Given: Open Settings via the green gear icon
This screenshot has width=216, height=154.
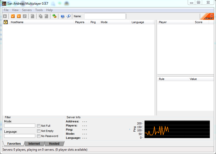Looking at the screenshot, I should pos(55,16).
